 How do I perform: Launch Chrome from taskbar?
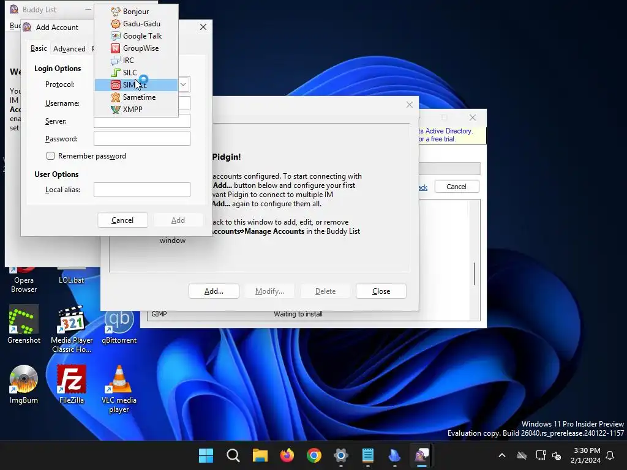click(x=314, y=455)
